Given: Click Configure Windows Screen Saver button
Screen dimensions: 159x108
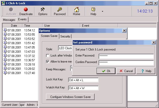Looking at the screenshot, I should pyautogui.click(x=70, y=97).
